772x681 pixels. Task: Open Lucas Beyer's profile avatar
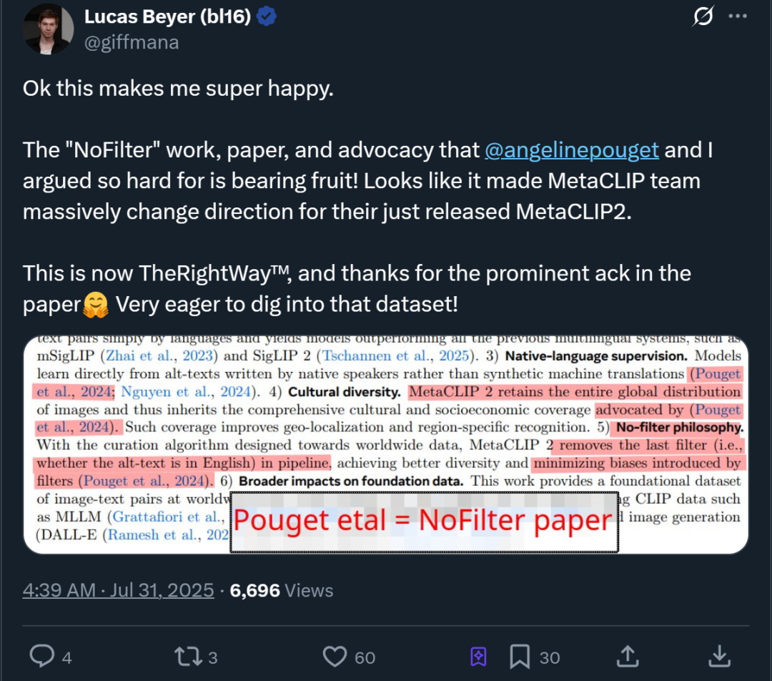pos(48,29)
